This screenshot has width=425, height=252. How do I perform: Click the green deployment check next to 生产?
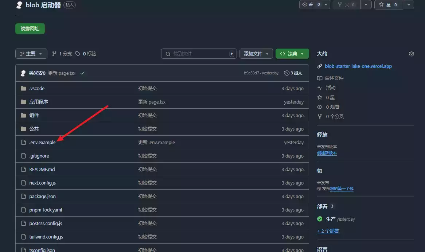pos(320,219)
